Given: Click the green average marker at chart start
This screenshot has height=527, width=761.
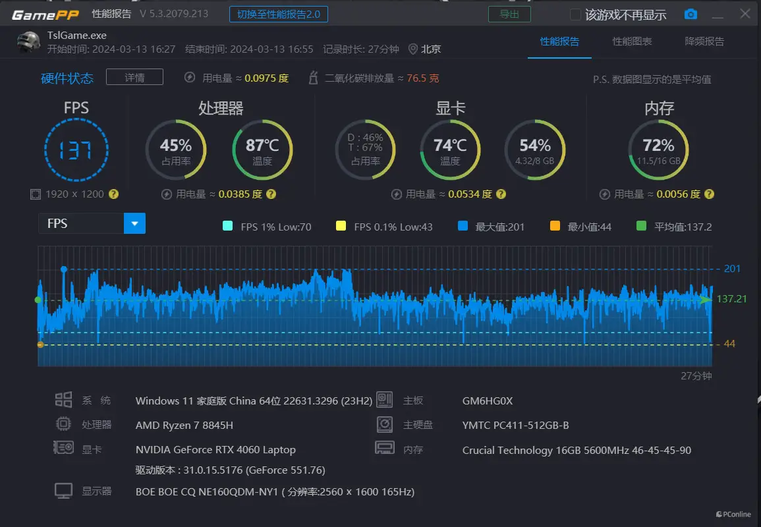Looking at the screenshot, I should 38,300.
